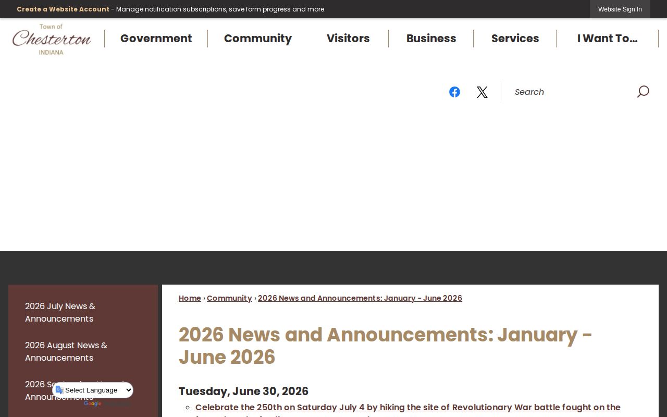Open the Community menu
This screenshot has width=667, height=417.
[258, 39]
